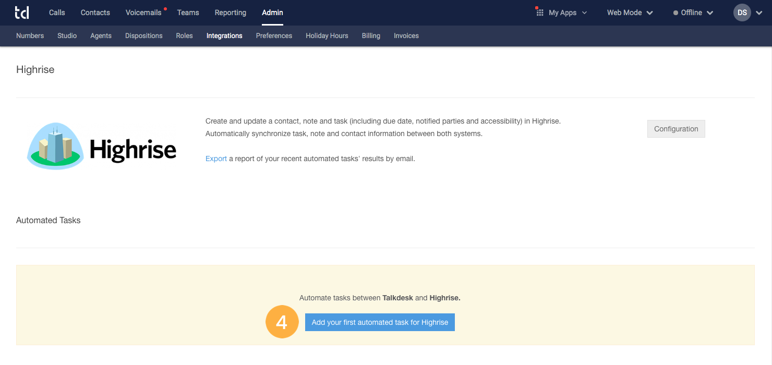Open Preferences submenu
The width and height of the screenshot is (772, 365).
point(274,35)
